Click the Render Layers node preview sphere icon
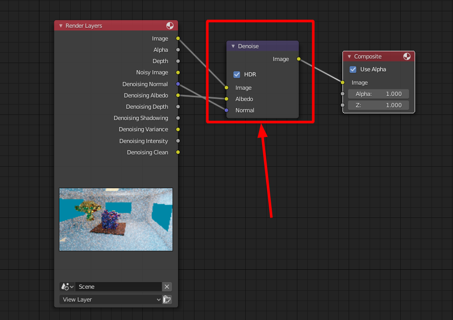This screenshot has width=453, height=320. click(x=170, y=26)
